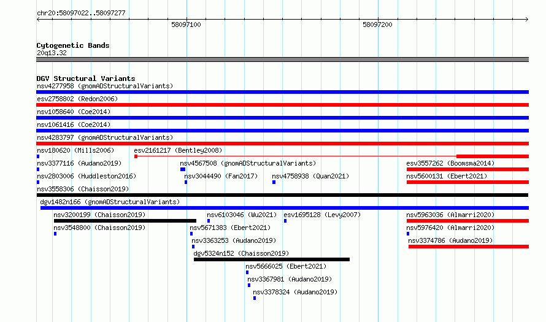Select the nsv3200199 (Chaisson2019) label

pyautogui.click(x=99, y=215)
